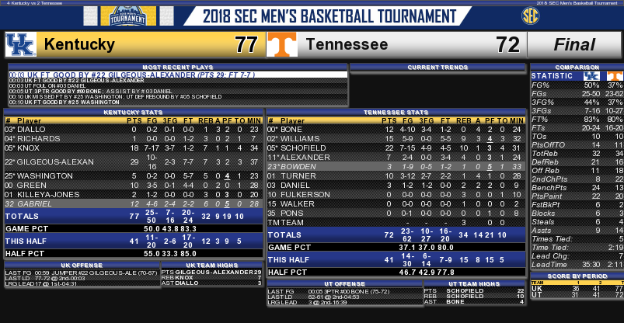Select the 2ndChPts row in Comparison

[x=577, y=179]
